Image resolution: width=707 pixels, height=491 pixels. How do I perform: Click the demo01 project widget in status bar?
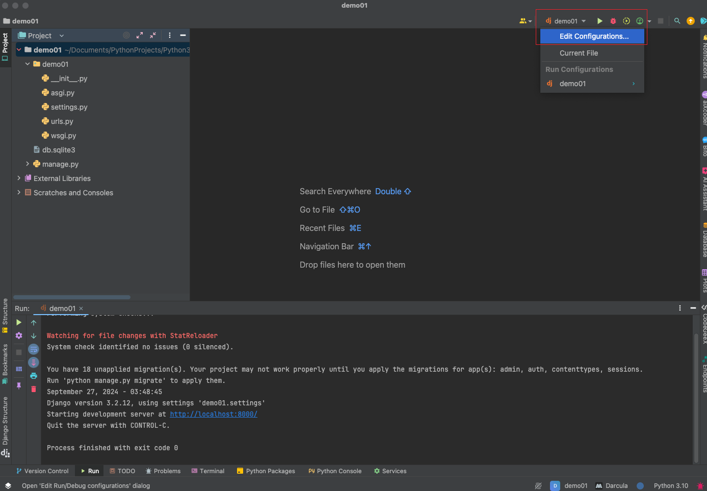click(569, 486)
